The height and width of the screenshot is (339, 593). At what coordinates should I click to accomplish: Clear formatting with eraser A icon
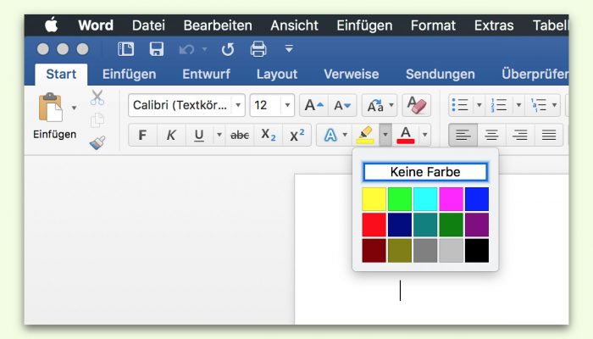(417, 105)
